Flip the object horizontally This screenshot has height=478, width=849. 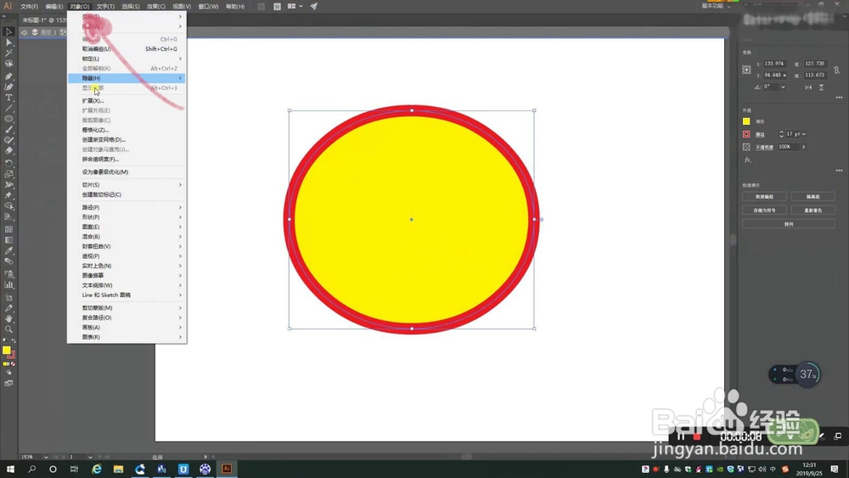tap(808, 87)
